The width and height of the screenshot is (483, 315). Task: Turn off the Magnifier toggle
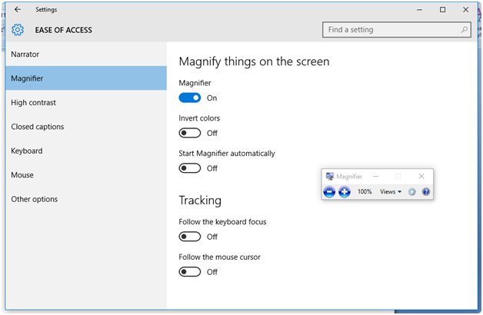point(190,98)
